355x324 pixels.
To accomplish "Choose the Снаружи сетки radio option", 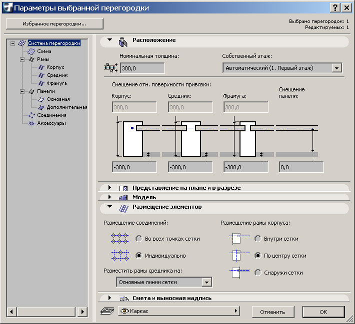I will pyautogui.click(x=258, y=273).
